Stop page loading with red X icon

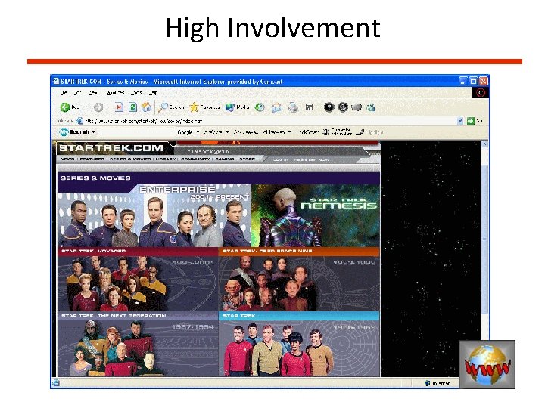pyautogui.click(x=119, y=107)
